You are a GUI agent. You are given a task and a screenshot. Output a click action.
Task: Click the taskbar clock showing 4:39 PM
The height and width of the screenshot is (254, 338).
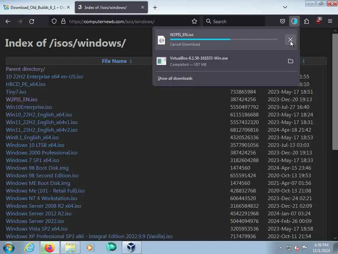point(321,248)
